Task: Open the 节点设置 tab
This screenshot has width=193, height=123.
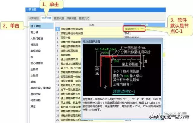Action: (46, 18)
